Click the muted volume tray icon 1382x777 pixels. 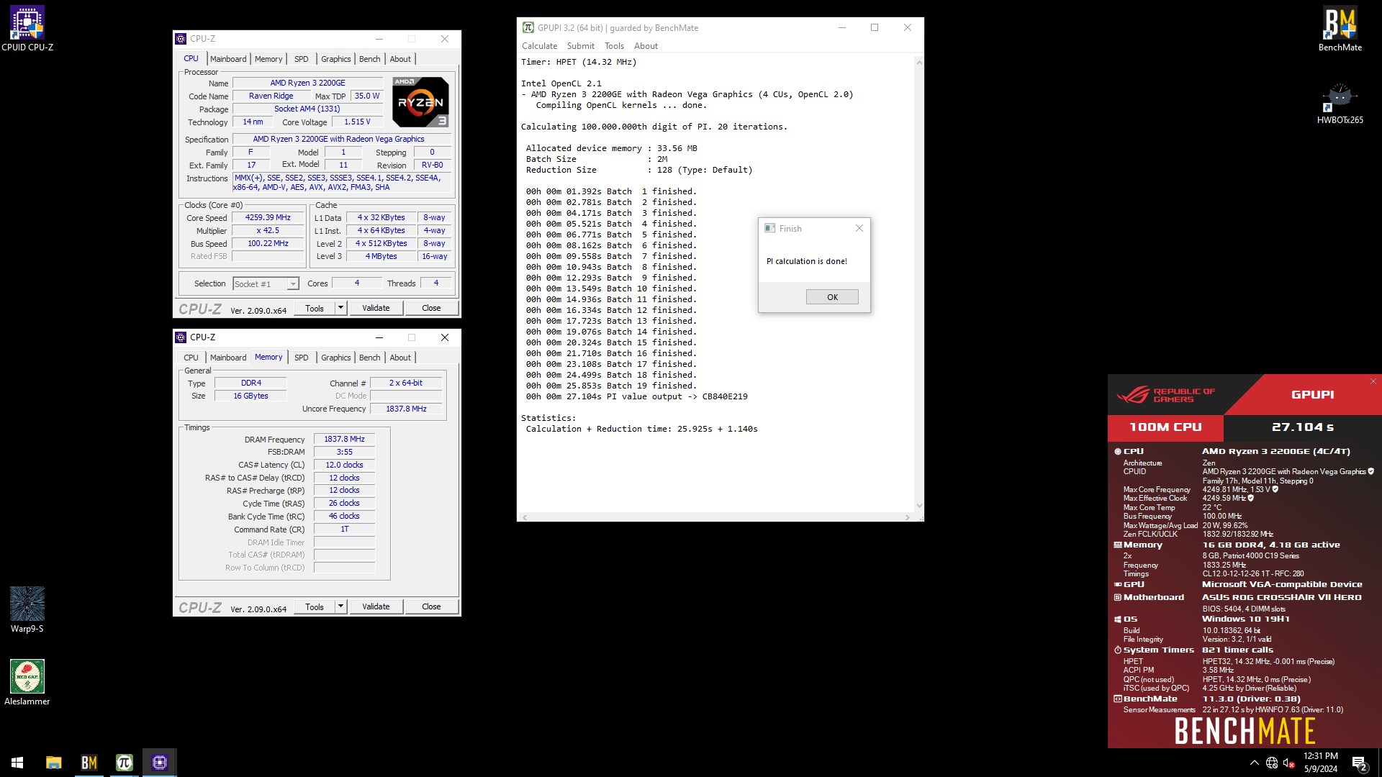[1289, 763]
